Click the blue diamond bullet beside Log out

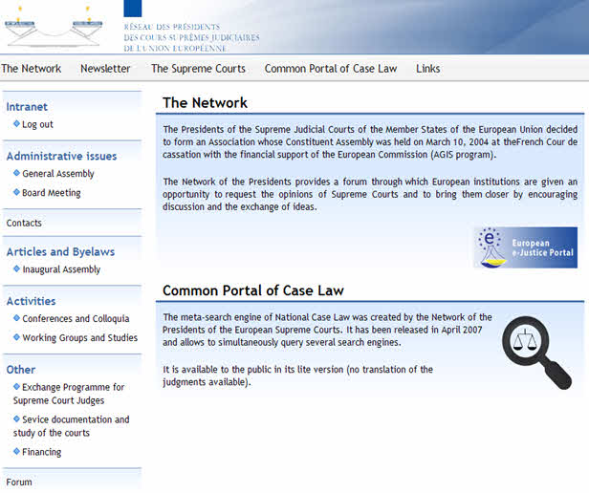click(16, 123)
